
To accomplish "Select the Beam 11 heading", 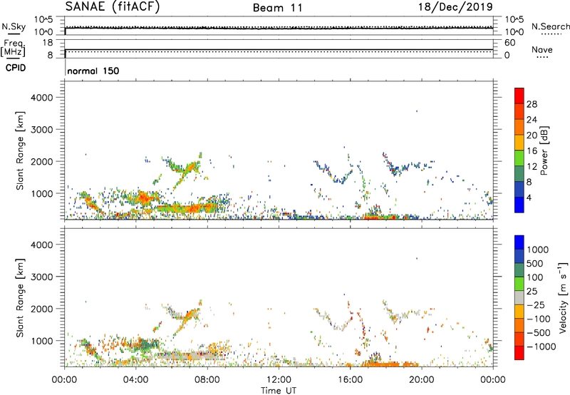I will click(278, 8).
